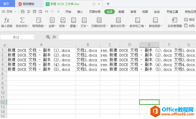Screen dimensions: 196x119
Task: Click the Print icon in quick toolbar
Action: click(x=34, y=12)
